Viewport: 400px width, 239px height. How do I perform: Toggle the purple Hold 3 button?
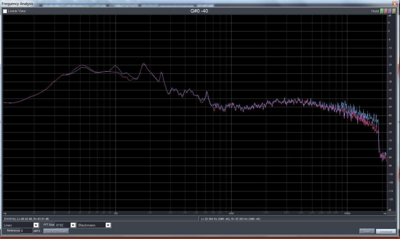coord(390,11)
